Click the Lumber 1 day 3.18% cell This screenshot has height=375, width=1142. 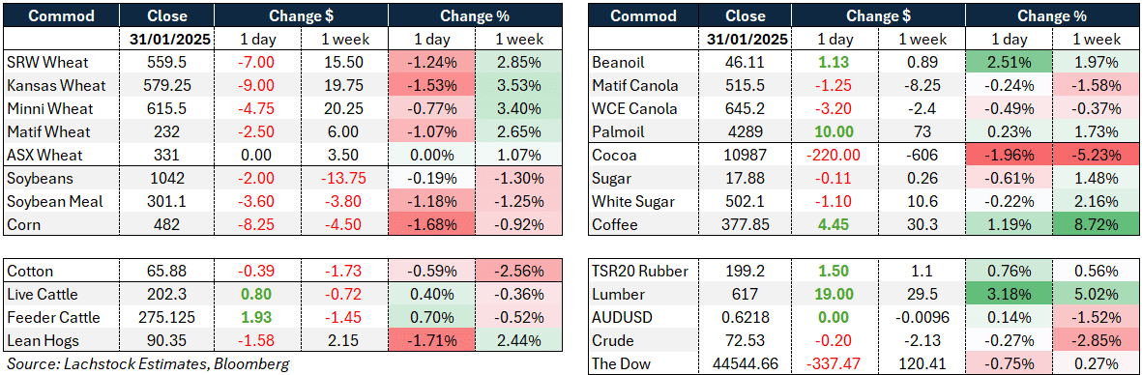tap(1009, 294)
